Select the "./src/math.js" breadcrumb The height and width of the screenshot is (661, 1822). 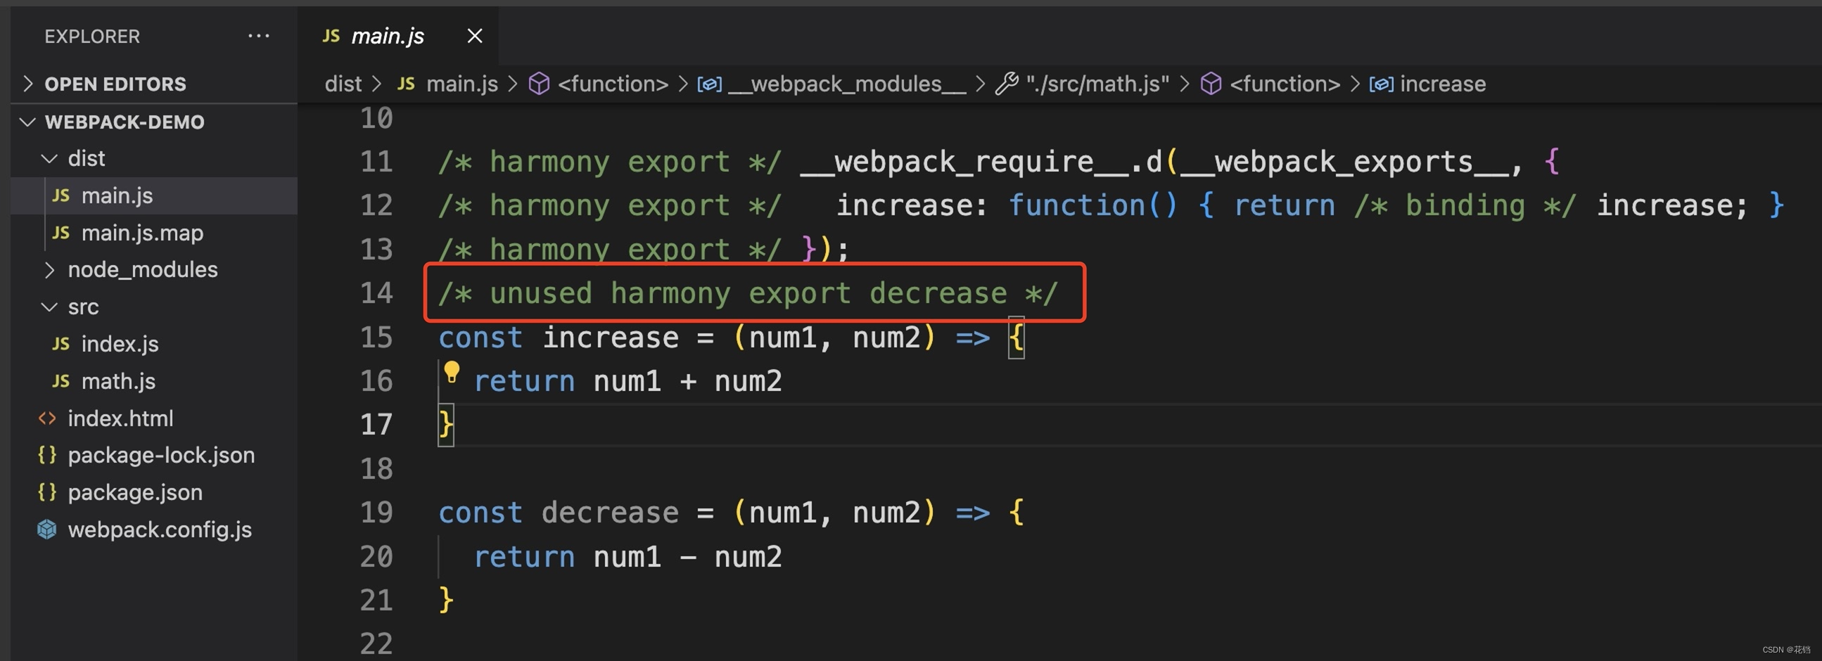[1097, 84]
